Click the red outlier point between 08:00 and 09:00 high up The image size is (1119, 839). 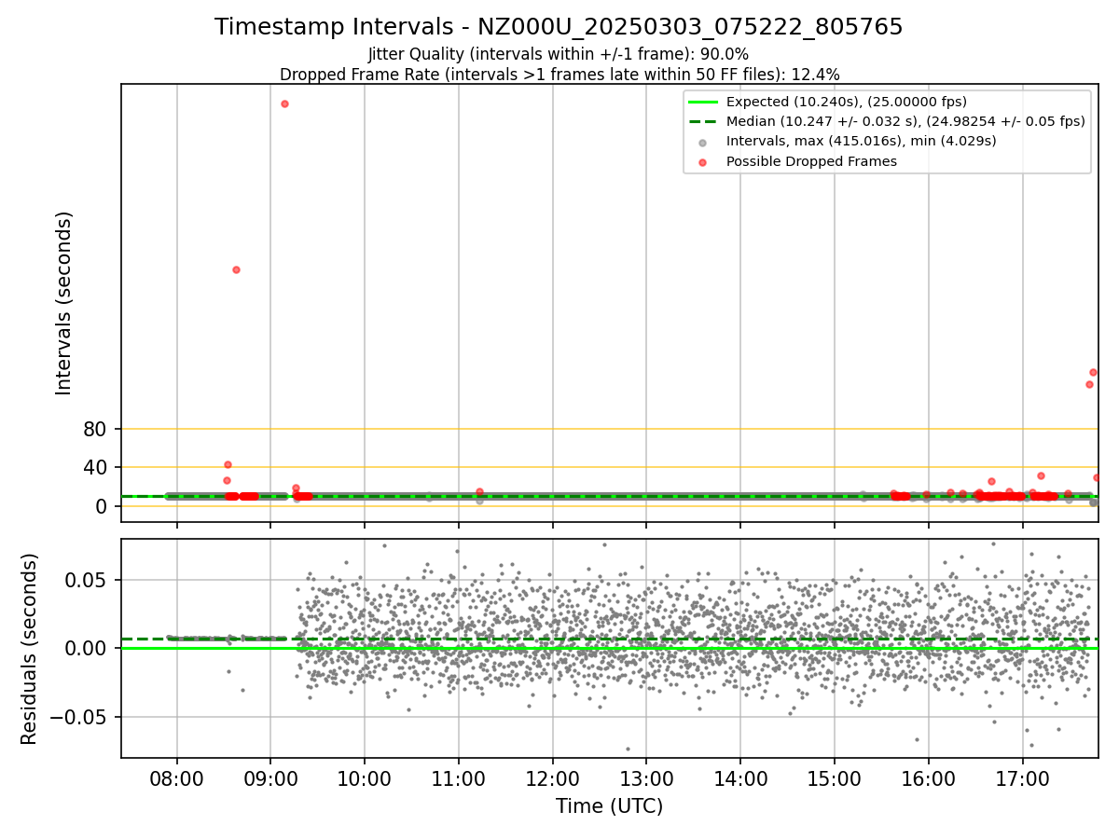pos(236,269)
